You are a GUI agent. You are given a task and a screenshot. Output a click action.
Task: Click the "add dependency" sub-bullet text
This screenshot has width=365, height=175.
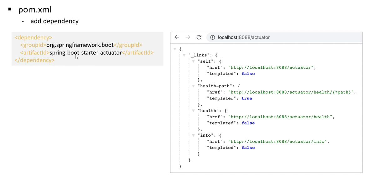pos(54,21)
